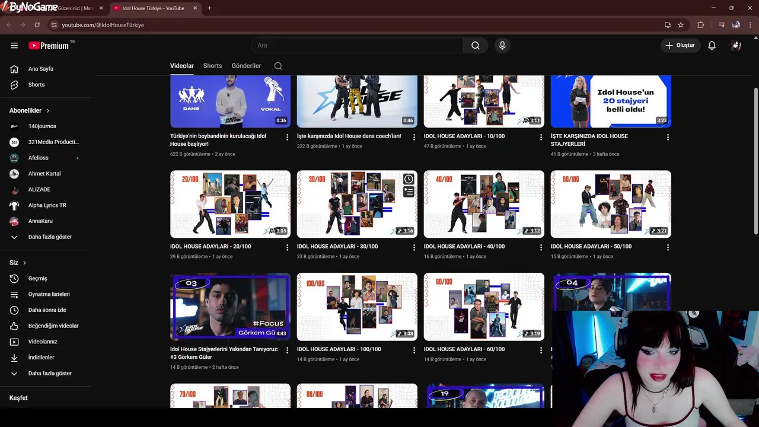Open options menu for #3 Görkem Güler video
759x427 pixels.
pyautogui.click(x=287, y=350)
